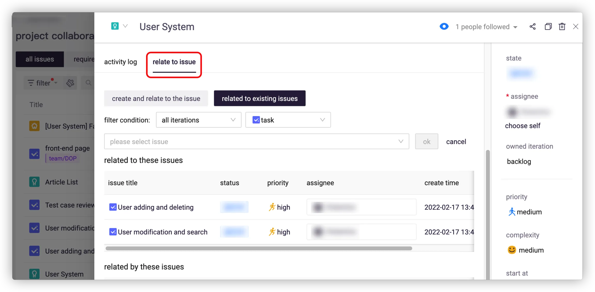Click the share icon in header
Viewport: 595px width, 292px height.
533,27
